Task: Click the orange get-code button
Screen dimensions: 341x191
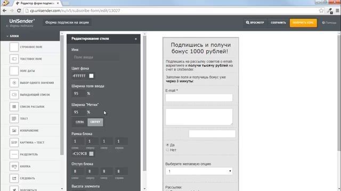Action: pos(303,23)
